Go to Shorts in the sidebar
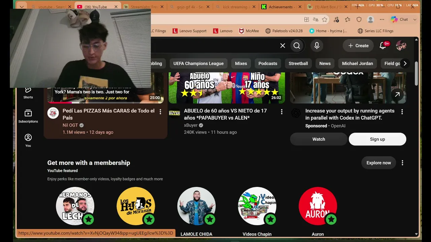Screen dimensions: 431x242 click(28, 93)
